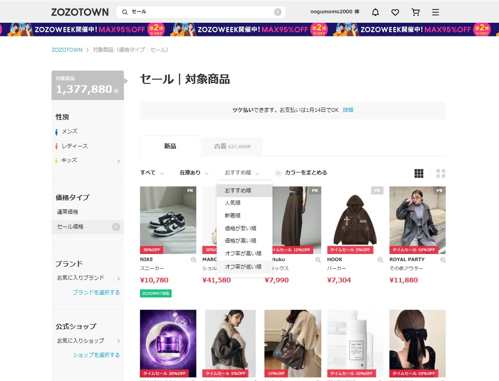Collapse the おすすめ順 sort dropdown
This screenshot has width=499, height=381.
click(x=242, y=172)
